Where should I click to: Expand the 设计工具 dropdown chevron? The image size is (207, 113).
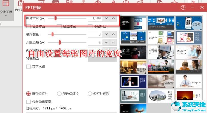(6, 16)
